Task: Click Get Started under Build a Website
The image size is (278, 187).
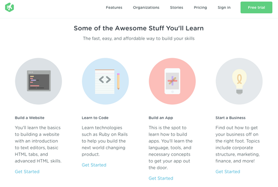Action: click(x=27, y=171)
